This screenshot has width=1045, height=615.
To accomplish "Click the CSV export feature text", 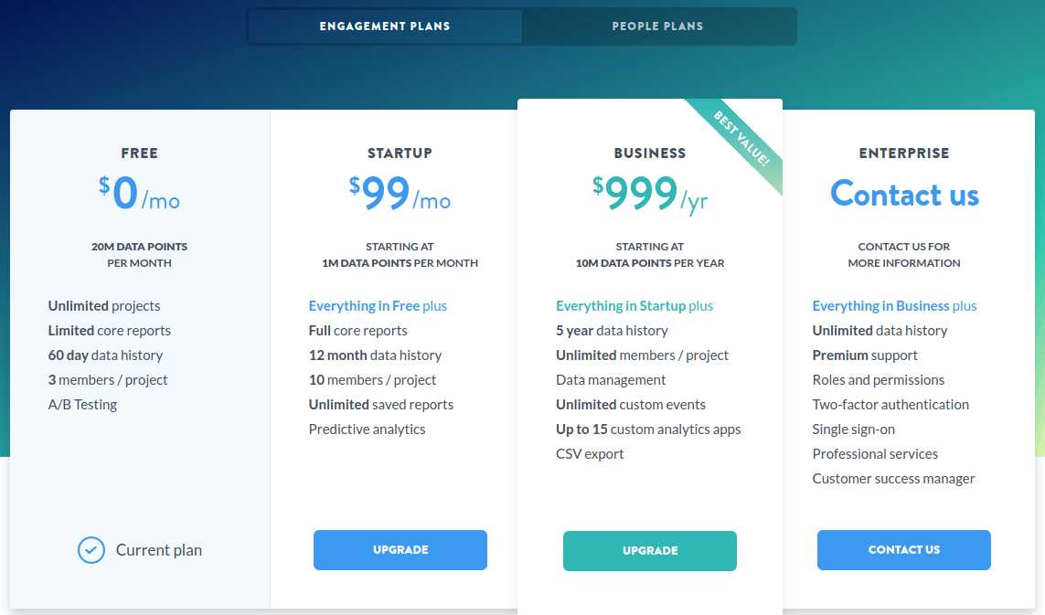I will coord(590,454).
